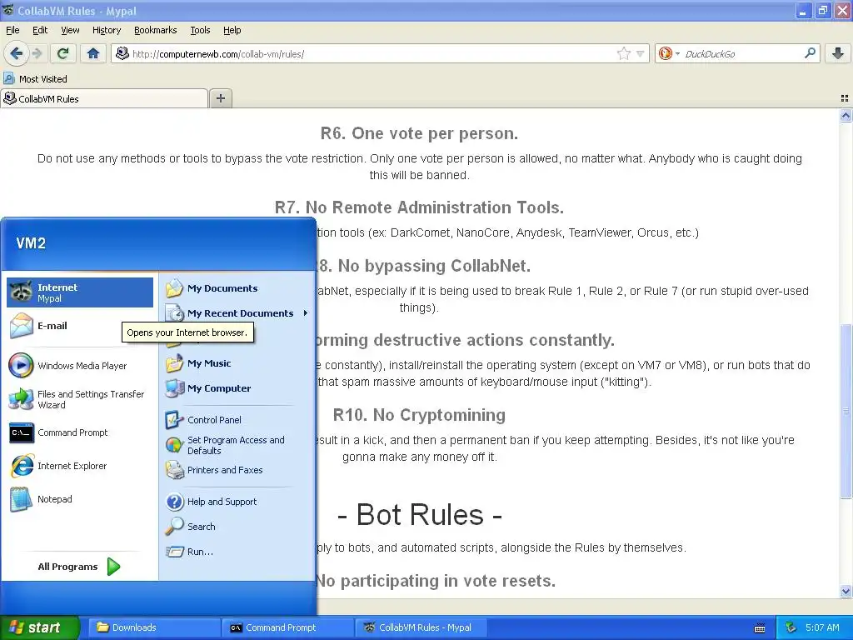This screenshot has width=853, height=640.
Task: Switch to CollabVM Rules taskbar button
Action: [421, 627]
